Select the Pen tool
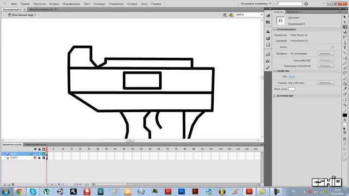 pyautogui.click(x=345, y=42)
